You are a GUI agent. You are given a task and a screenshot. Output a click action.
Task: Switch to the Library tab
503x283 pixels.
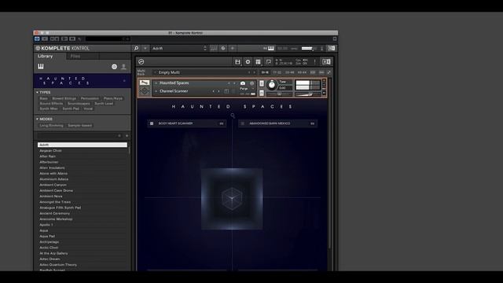click(x=46, y=56)
